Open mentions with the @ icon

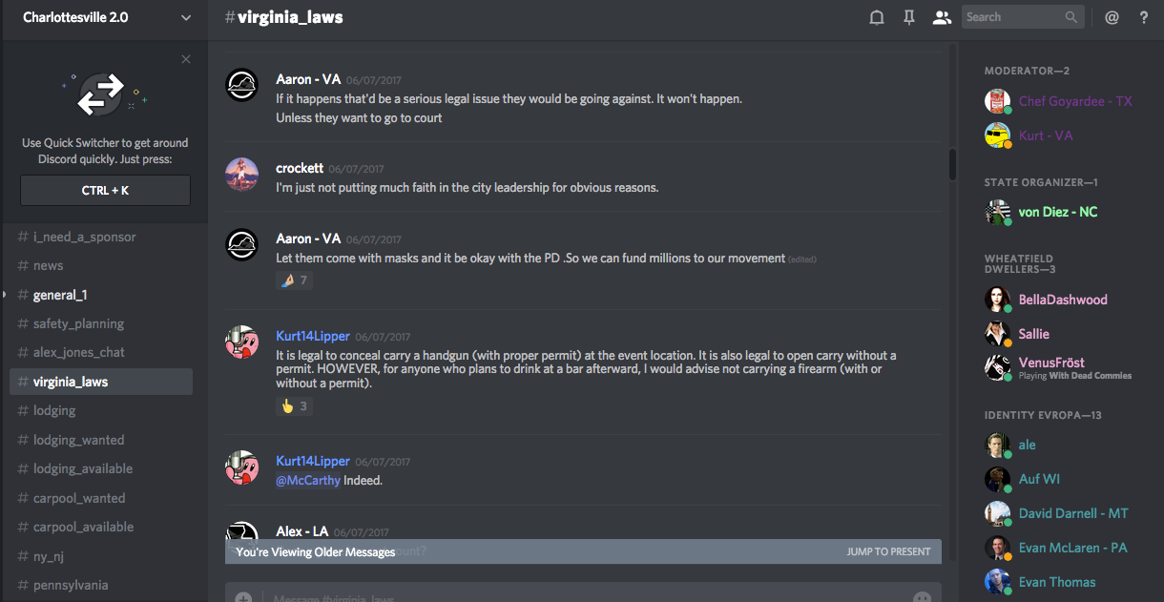pyautogui.click(x=1112, y=17)
